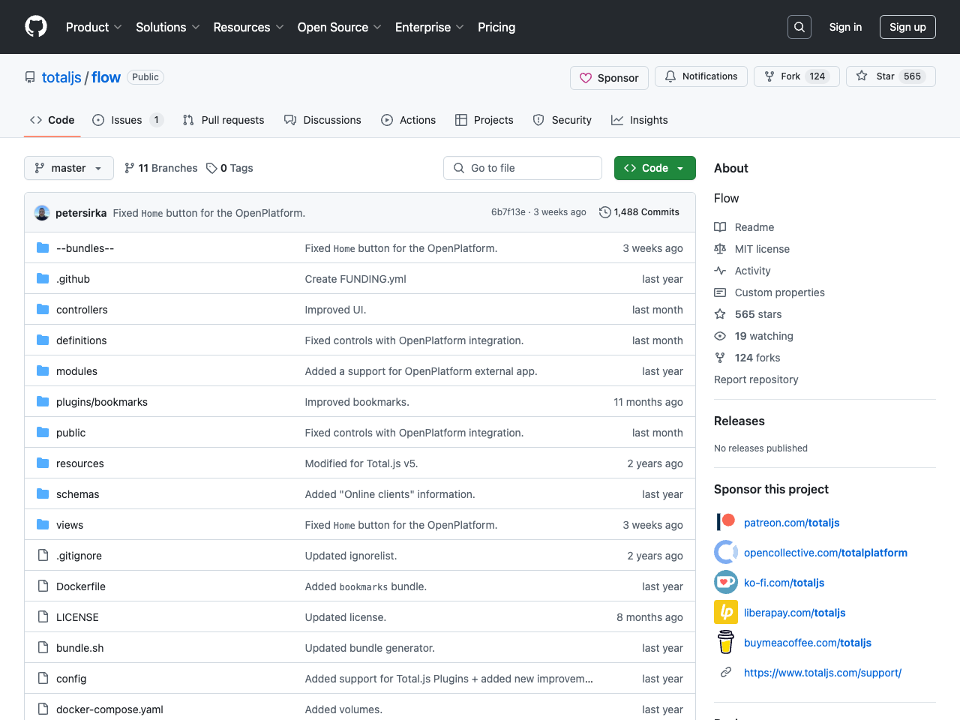The image size is (960, 720).
Task: Expand the Open Source menu
Action: pos(340,27)
